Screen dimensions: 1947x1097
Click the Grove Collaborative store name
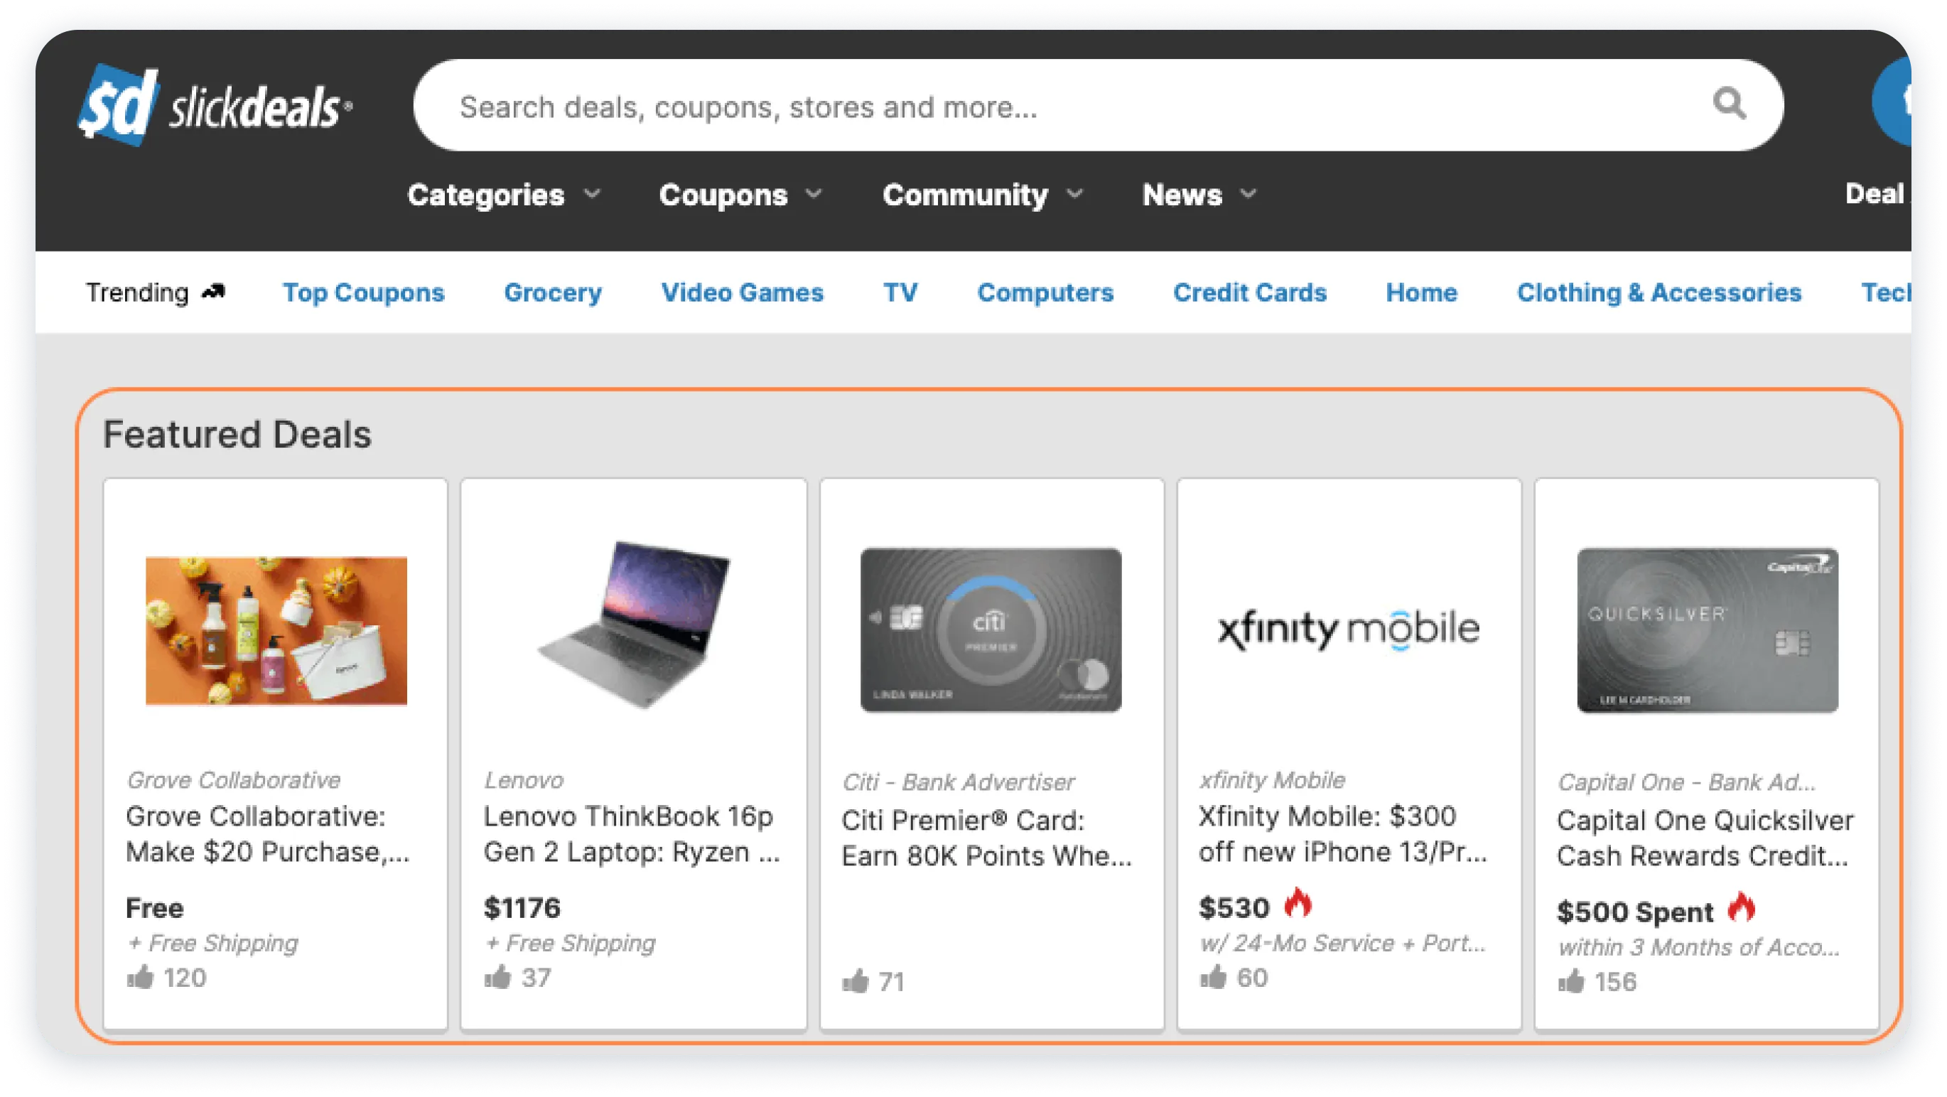click(234, 779)
